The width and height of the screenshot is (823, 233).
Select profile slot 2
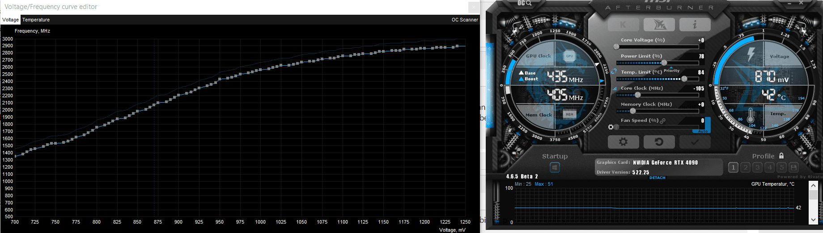coord(745,167)
